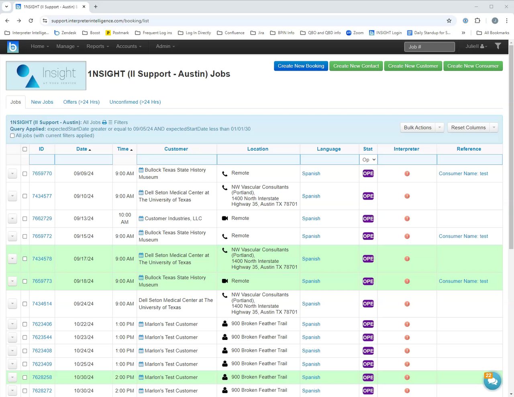
Task: Click the phone icon on job 7659772 row
Action: click(x=225, y=236)
